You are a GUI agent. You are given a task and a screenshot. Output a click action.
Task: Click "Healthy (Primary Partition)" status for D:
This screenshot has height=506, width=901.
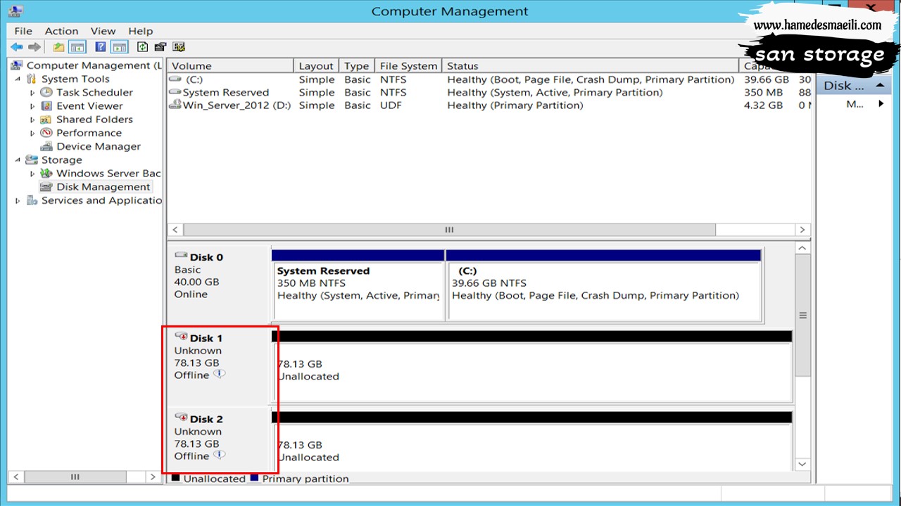point(515,105)
